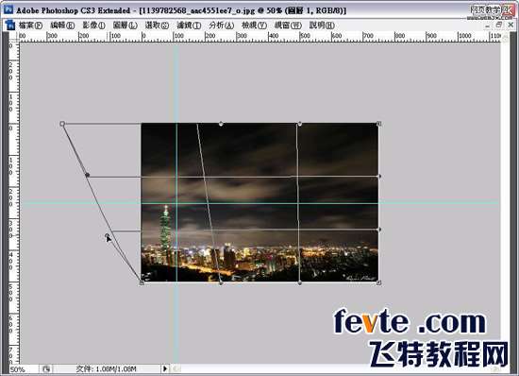This screenshot has width=519, height=376.
Task: Expand the status bar info arrow menu
Action: pos(165,368)
